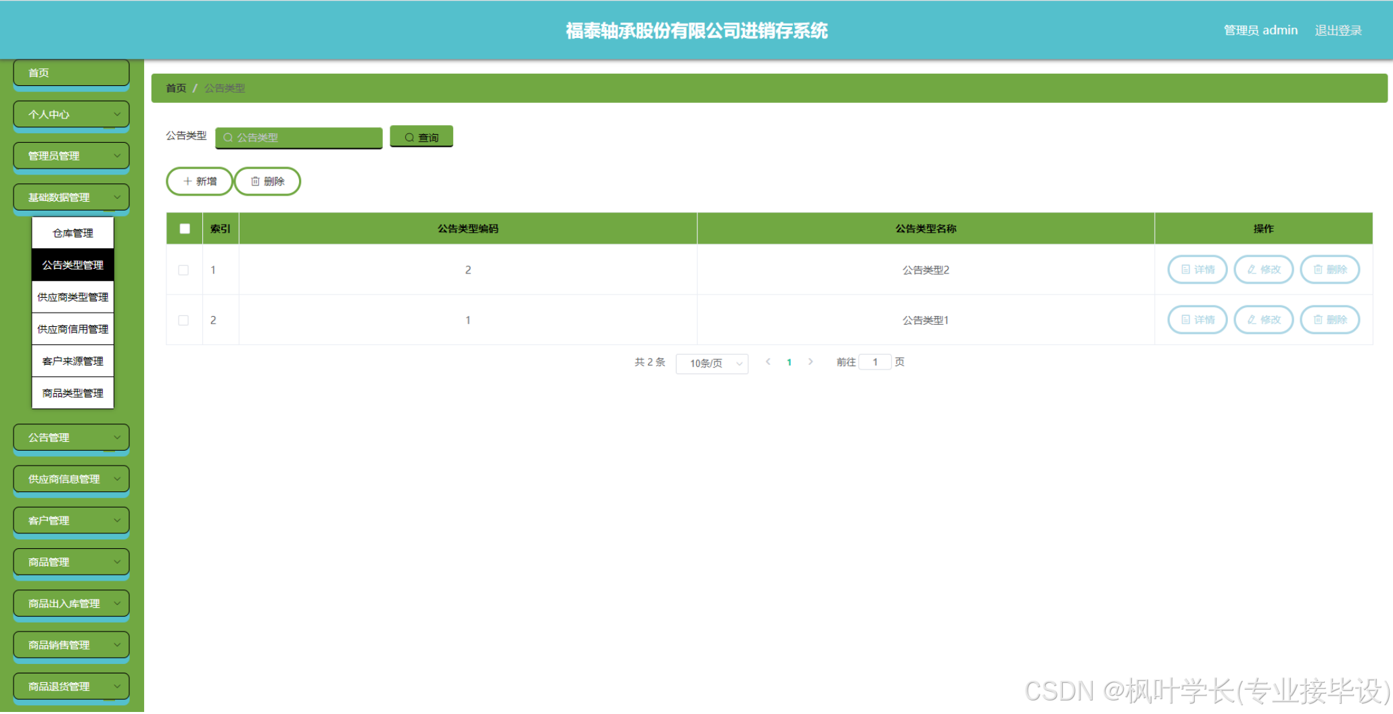This screenshot has width=1393, height=714.
Task: Open 首页 in the sidebar
Action: point(71,72)
